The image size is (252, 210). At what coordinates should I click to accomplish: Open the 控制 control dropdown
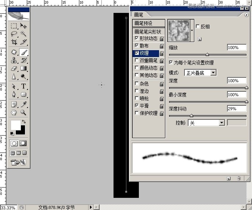click(x=206, y=123)
